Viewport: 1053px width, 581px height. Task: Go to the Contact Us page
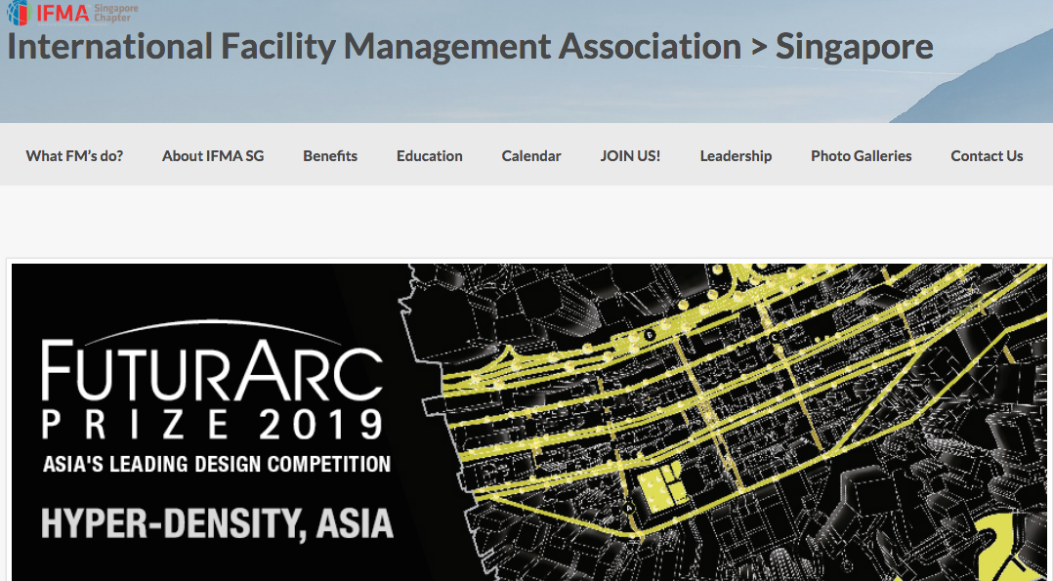tap(987, 156)
